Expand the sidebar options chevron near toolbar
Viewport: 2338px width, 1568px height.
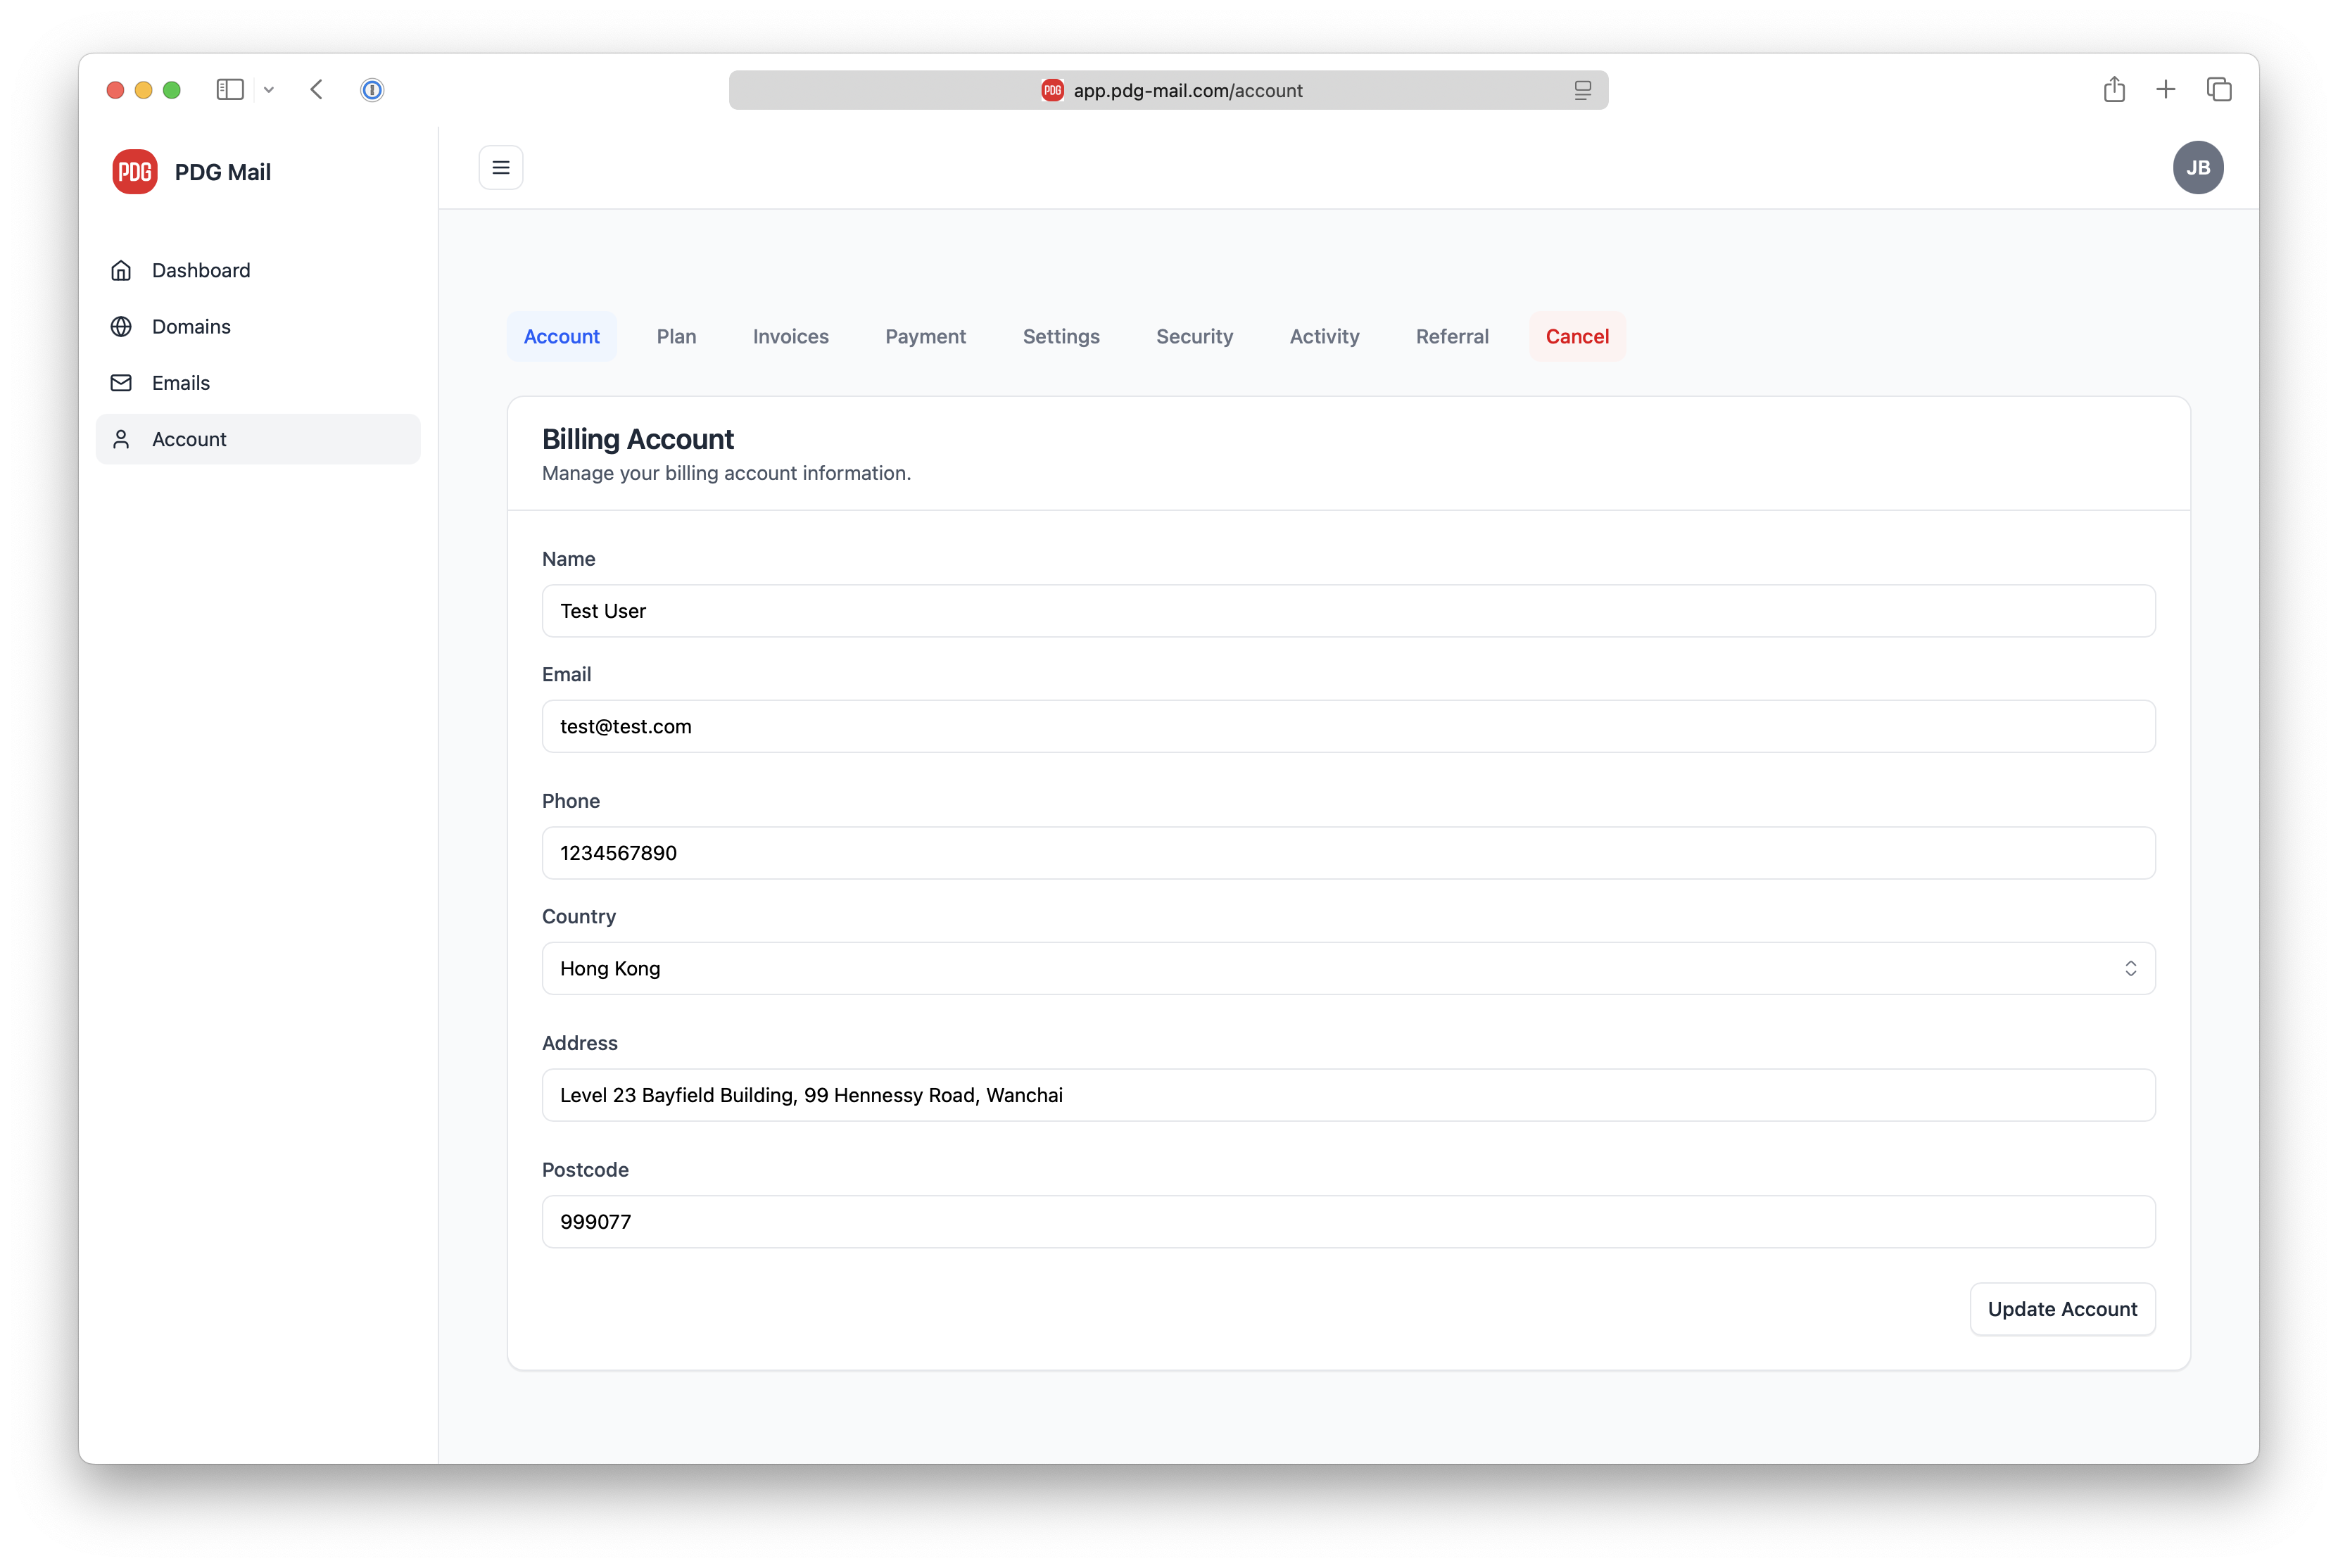click(268, 89)
